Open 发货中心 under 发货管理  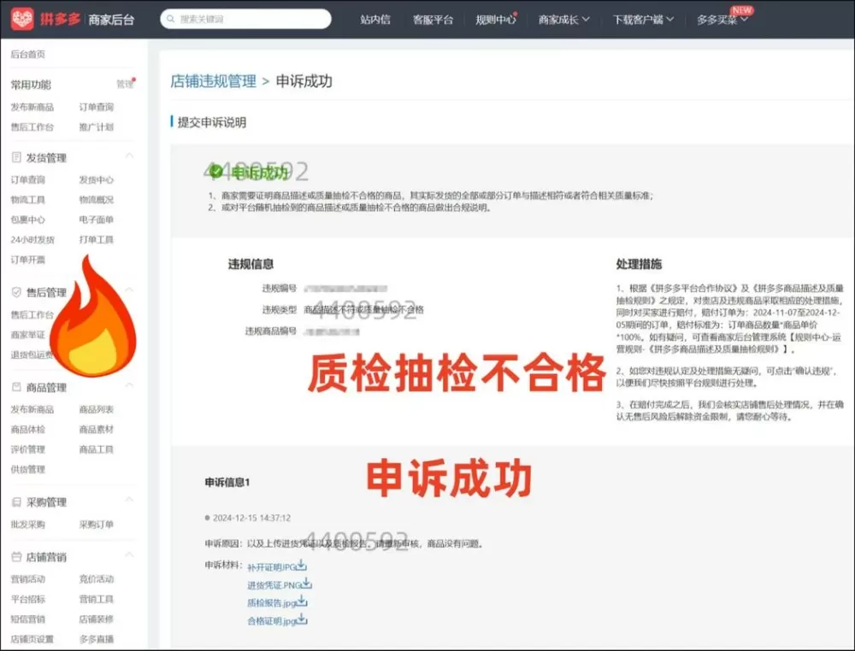coord(97,179)
